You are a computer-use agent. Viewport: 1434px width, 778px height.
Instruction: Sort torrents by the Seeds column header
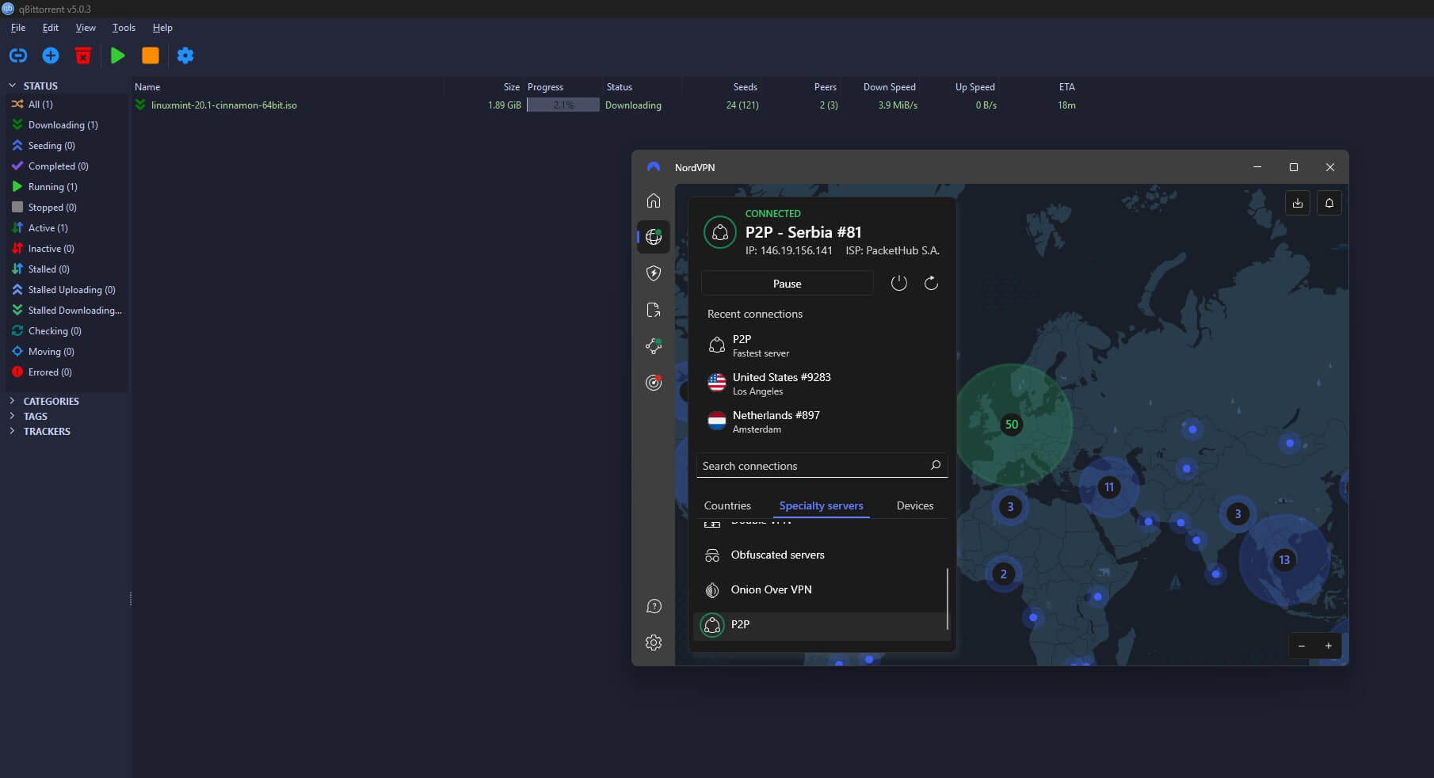(745, 87)
